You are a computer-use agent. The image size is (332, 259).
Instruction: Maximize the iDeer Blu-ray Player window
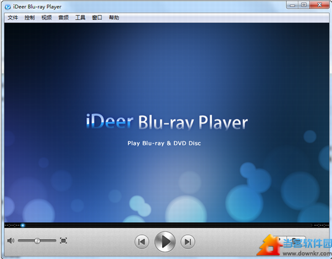(304, 5)
